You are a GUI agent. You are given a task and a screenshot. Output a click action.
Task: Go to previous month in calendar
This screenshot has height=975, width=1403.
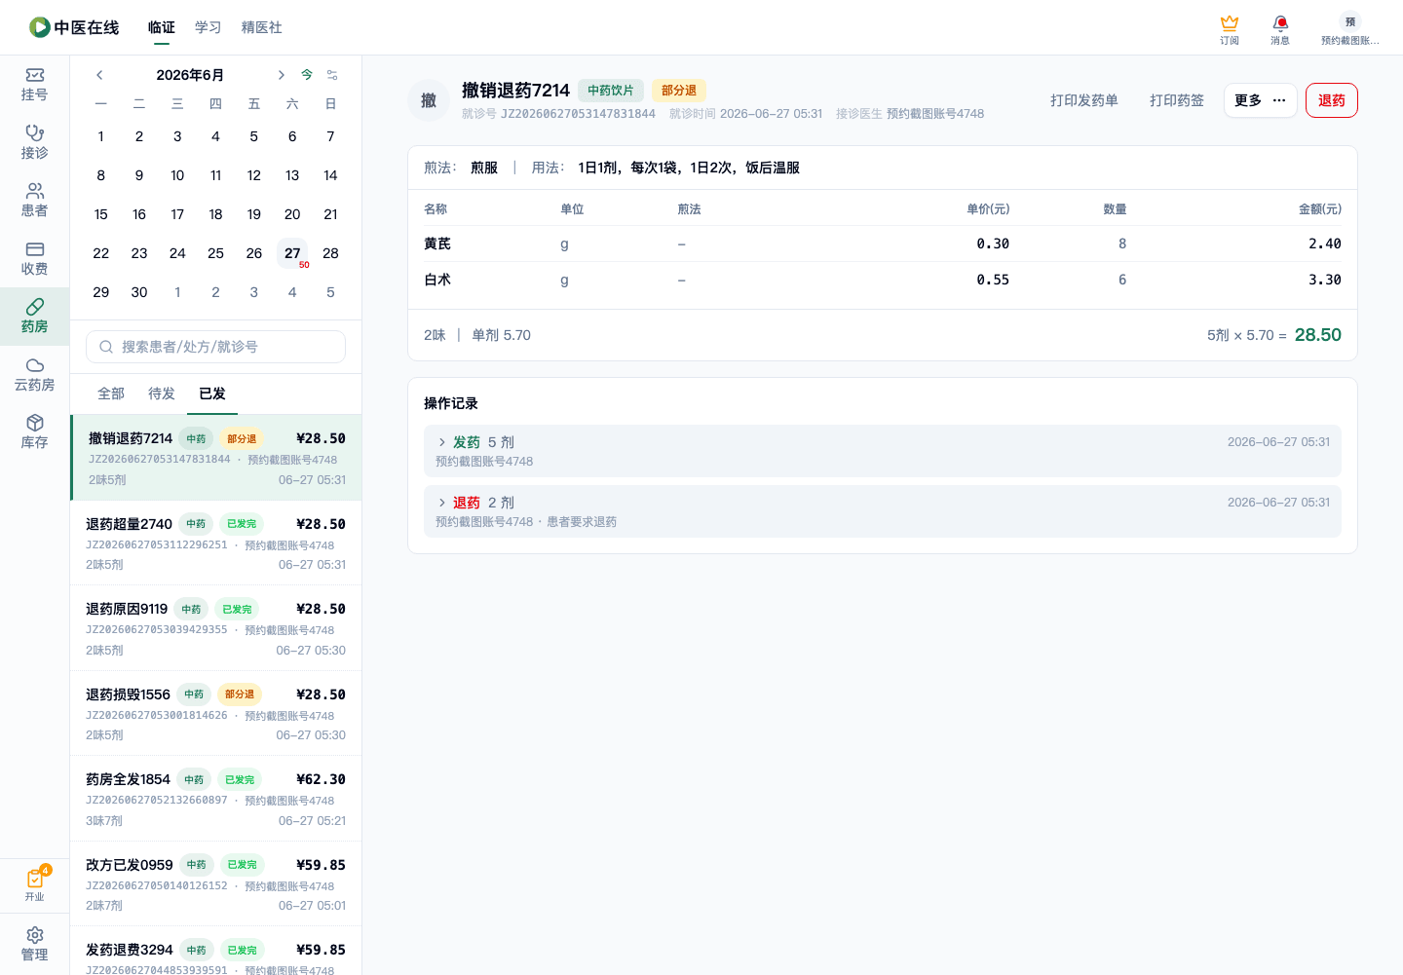pyautogui.click(x=99, y=75)
